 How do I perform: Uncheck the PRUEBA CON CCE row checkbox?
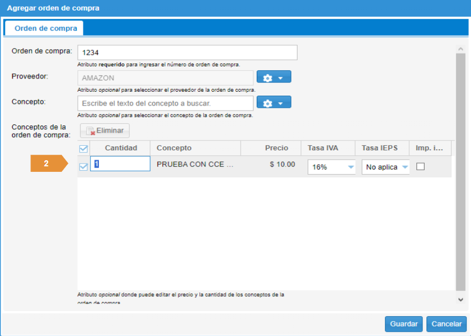[83, 167]
